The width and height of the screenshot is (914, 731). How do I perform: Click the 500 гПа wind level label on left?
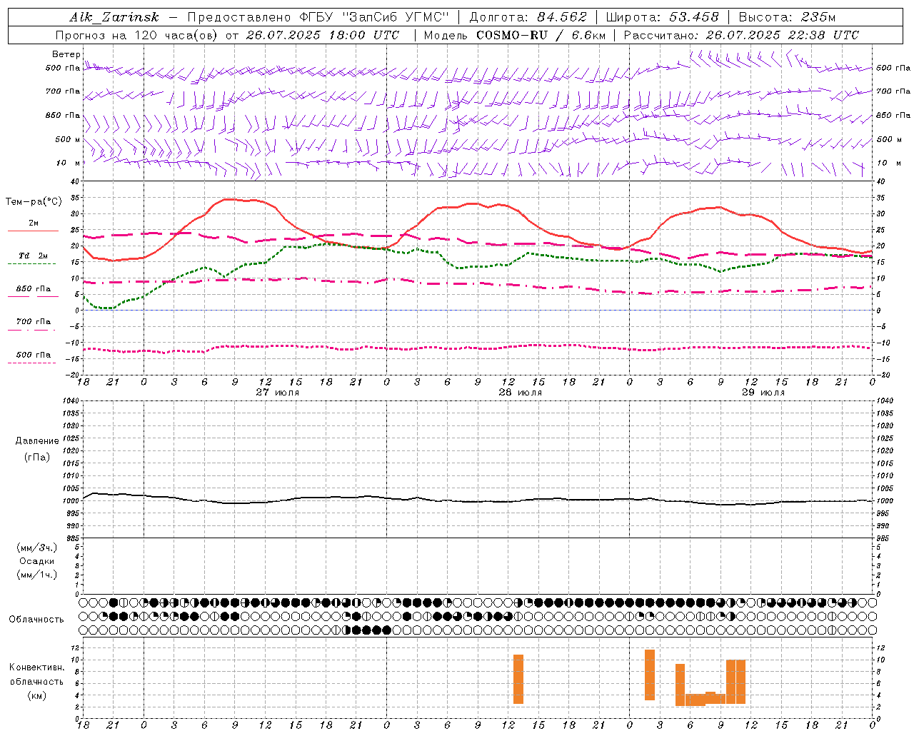click(63, 69)
